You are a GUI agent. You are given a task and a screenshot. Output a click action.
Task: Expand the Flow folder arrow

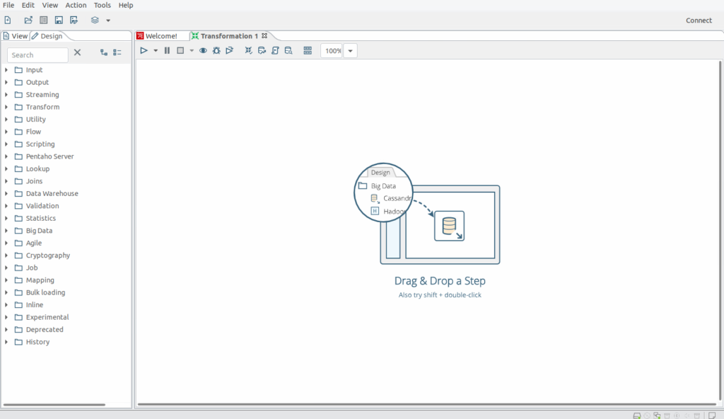(6, 132)
